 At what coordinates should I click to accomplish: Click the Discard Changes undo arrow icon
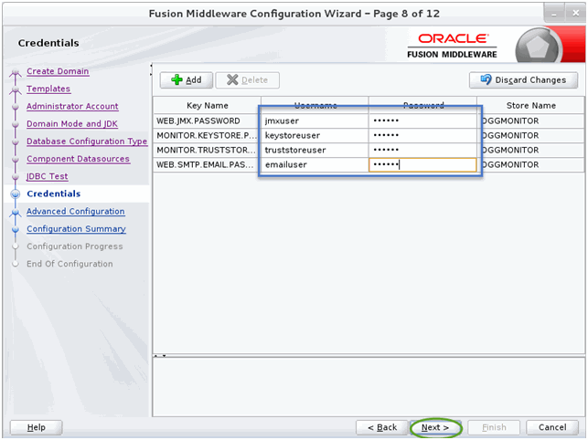(486, 79)
